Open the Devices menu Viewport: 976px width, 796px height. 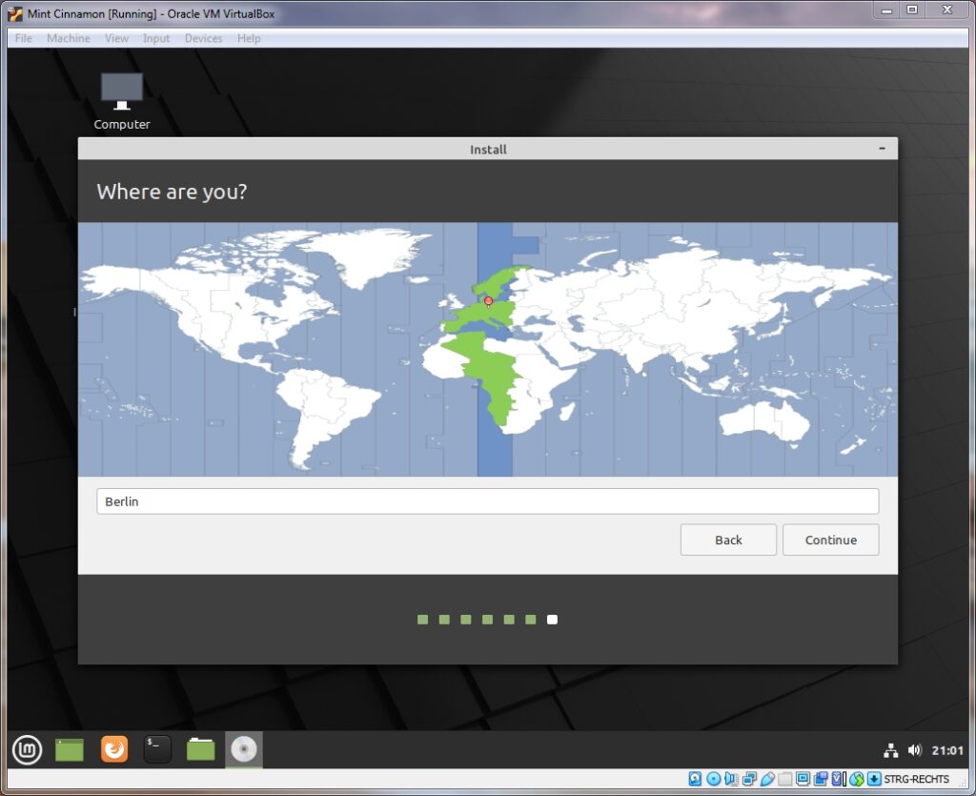click(203, 38)
